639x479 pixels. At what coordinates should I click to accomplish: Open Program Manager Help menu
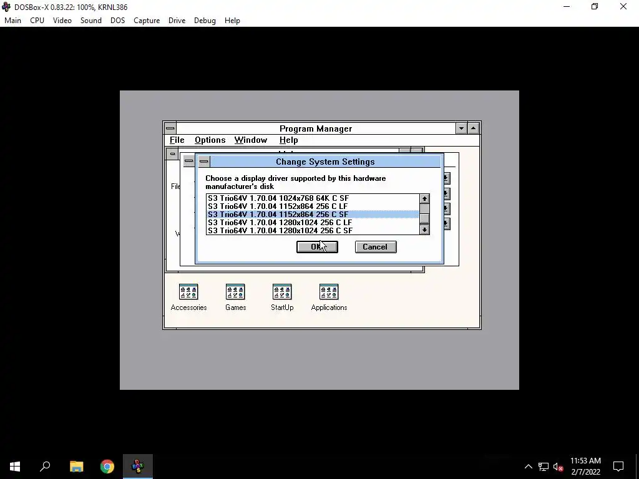tap(288, 140)
